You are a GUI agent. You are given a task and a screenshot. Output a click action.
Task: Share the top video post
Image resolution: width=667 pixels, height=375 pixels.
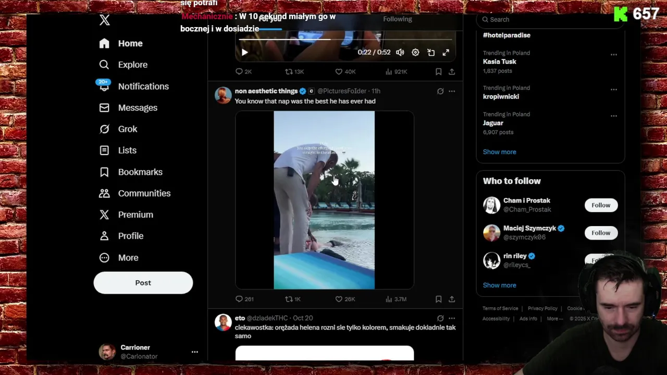pos(452,71)
